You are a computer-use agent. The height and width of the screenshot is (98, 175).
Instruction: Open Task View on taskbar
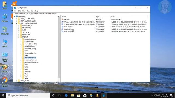click(60, 96)
